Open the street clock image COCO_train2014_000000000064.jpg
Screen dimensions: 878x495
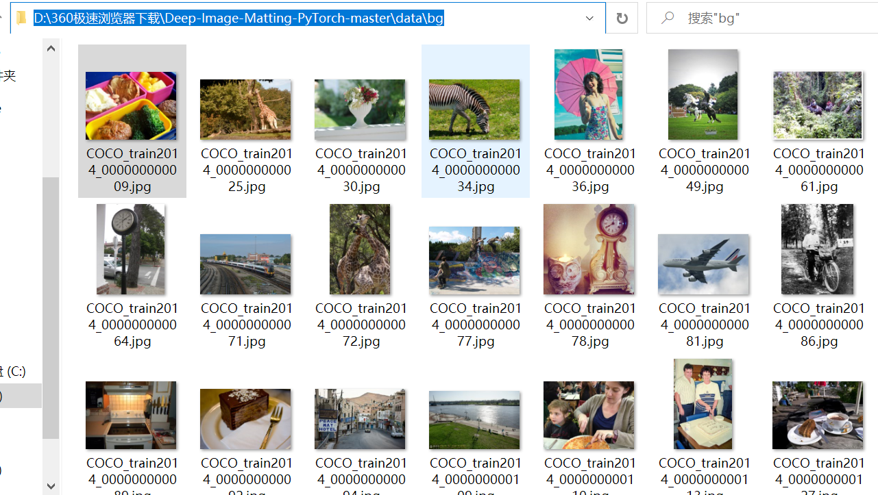pos(130,249)
